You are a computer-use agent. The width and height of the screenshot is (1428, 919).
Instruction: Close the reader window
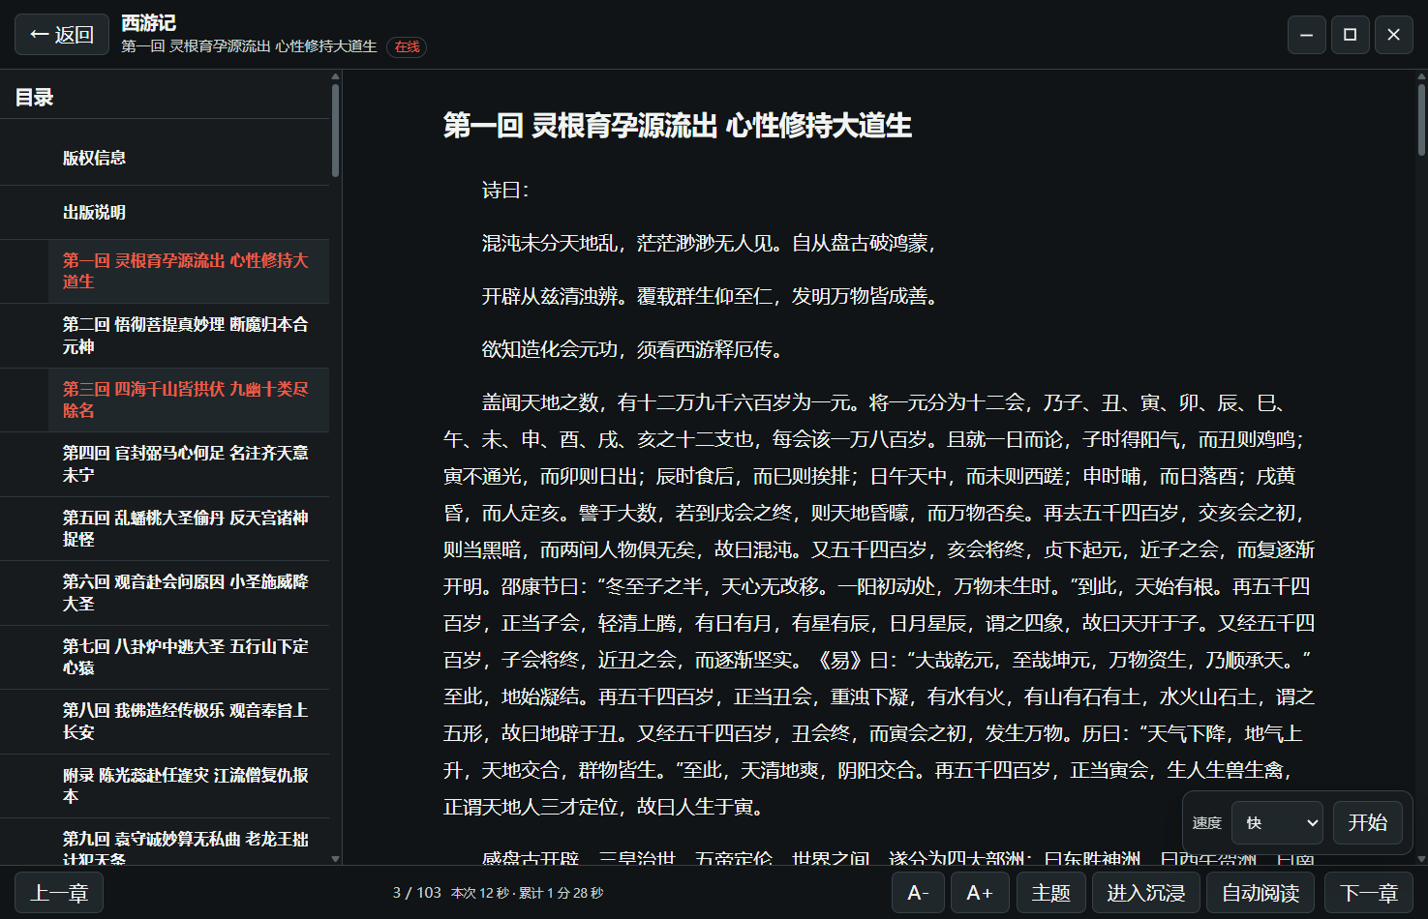(x=1394, y=35)
